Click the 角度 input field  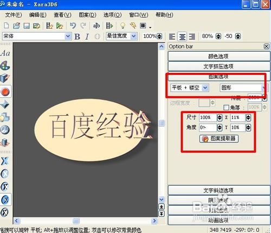click(x=208, y=128)
